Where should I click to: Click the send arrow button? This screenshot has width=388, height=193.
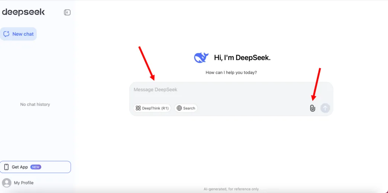click(x=325, y=108)
